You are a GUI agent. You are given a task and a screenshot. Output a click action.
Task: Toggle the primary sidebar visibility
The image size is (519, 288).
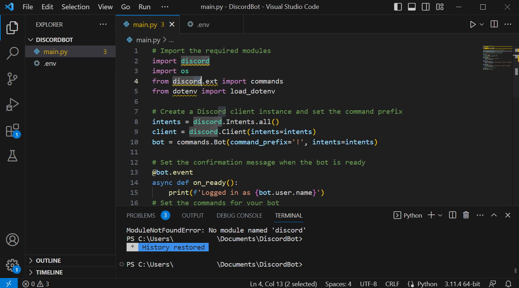[x=398, y=7]
